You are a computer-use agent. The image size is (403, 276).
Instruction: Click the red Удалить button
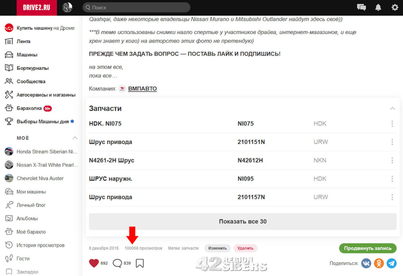[x=245, y=248]
